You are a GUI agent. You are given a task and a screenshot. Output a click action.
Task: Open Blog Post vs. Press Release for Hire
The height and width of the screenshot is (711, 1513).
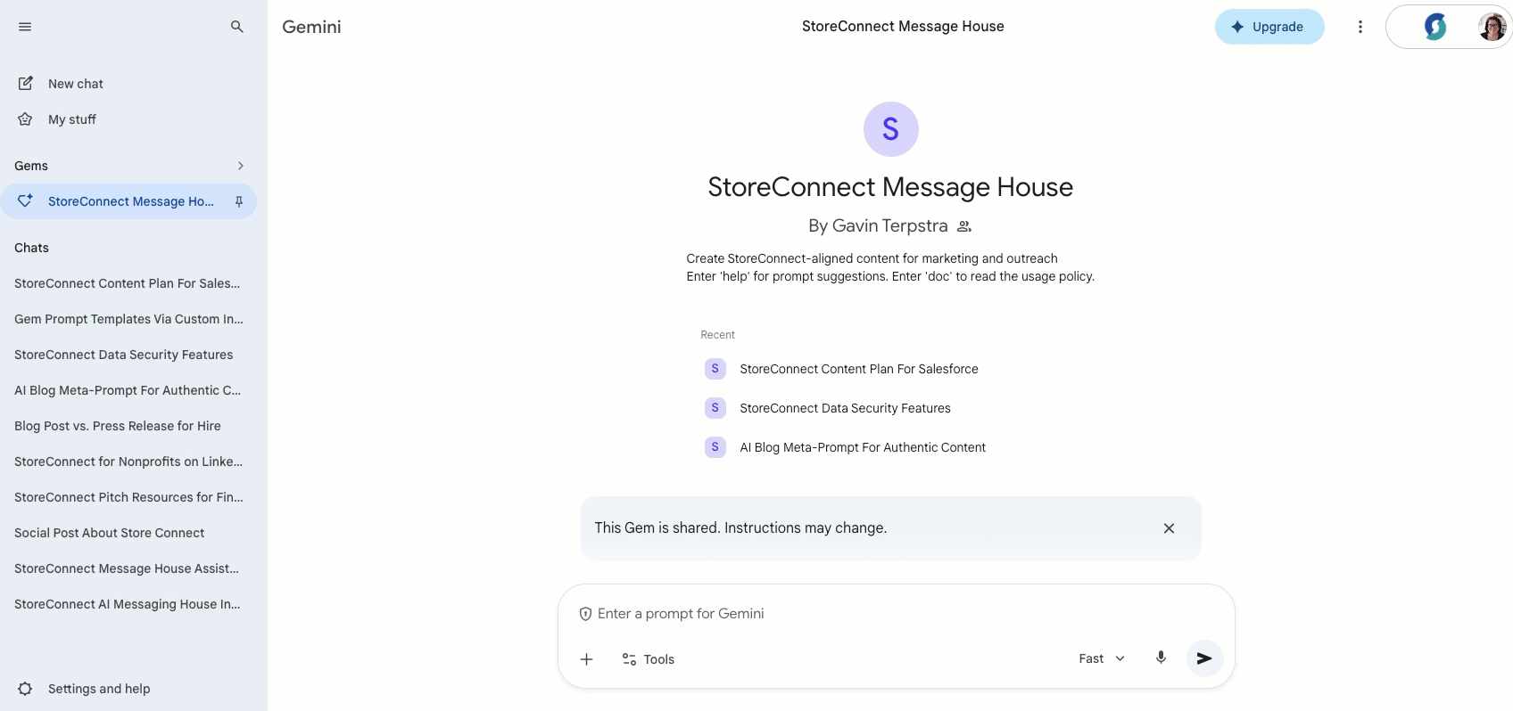point(118,426)
